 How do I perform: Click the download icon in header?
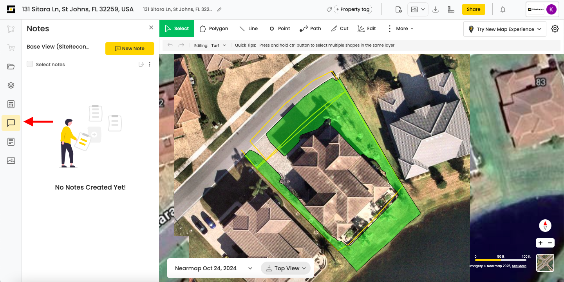pyautogui.click(x=435, y=9)
